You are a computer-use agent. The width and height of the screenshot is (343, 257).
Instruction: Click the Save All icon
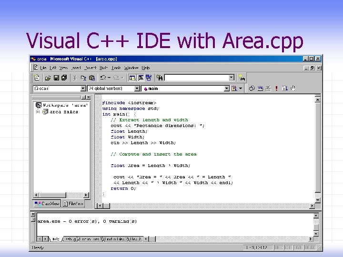tap(64, 78)
